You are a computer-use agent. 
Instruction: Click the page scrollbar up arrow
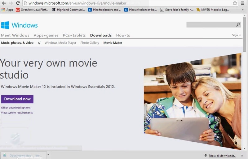245,15
